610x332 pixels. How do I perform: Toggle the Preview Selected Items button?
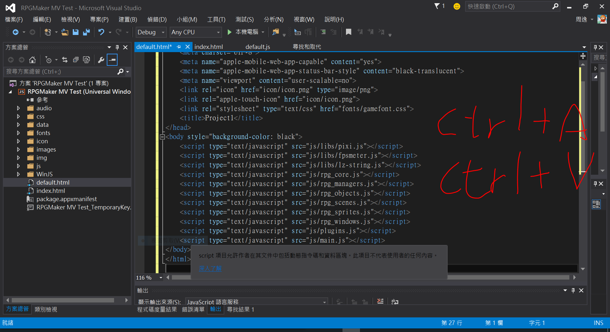point(112,60)
